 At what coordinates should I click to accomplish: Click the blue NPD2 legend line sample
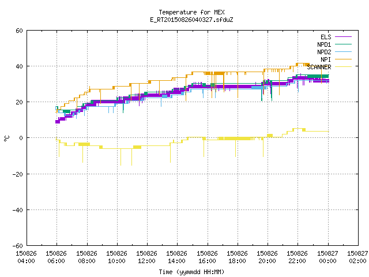click(343, 51)
